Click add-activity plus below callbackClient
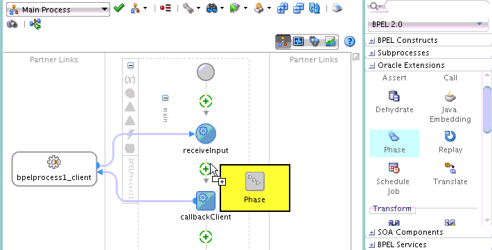Image resolution: width=492 pixels, height=250 pixels. 206,237
